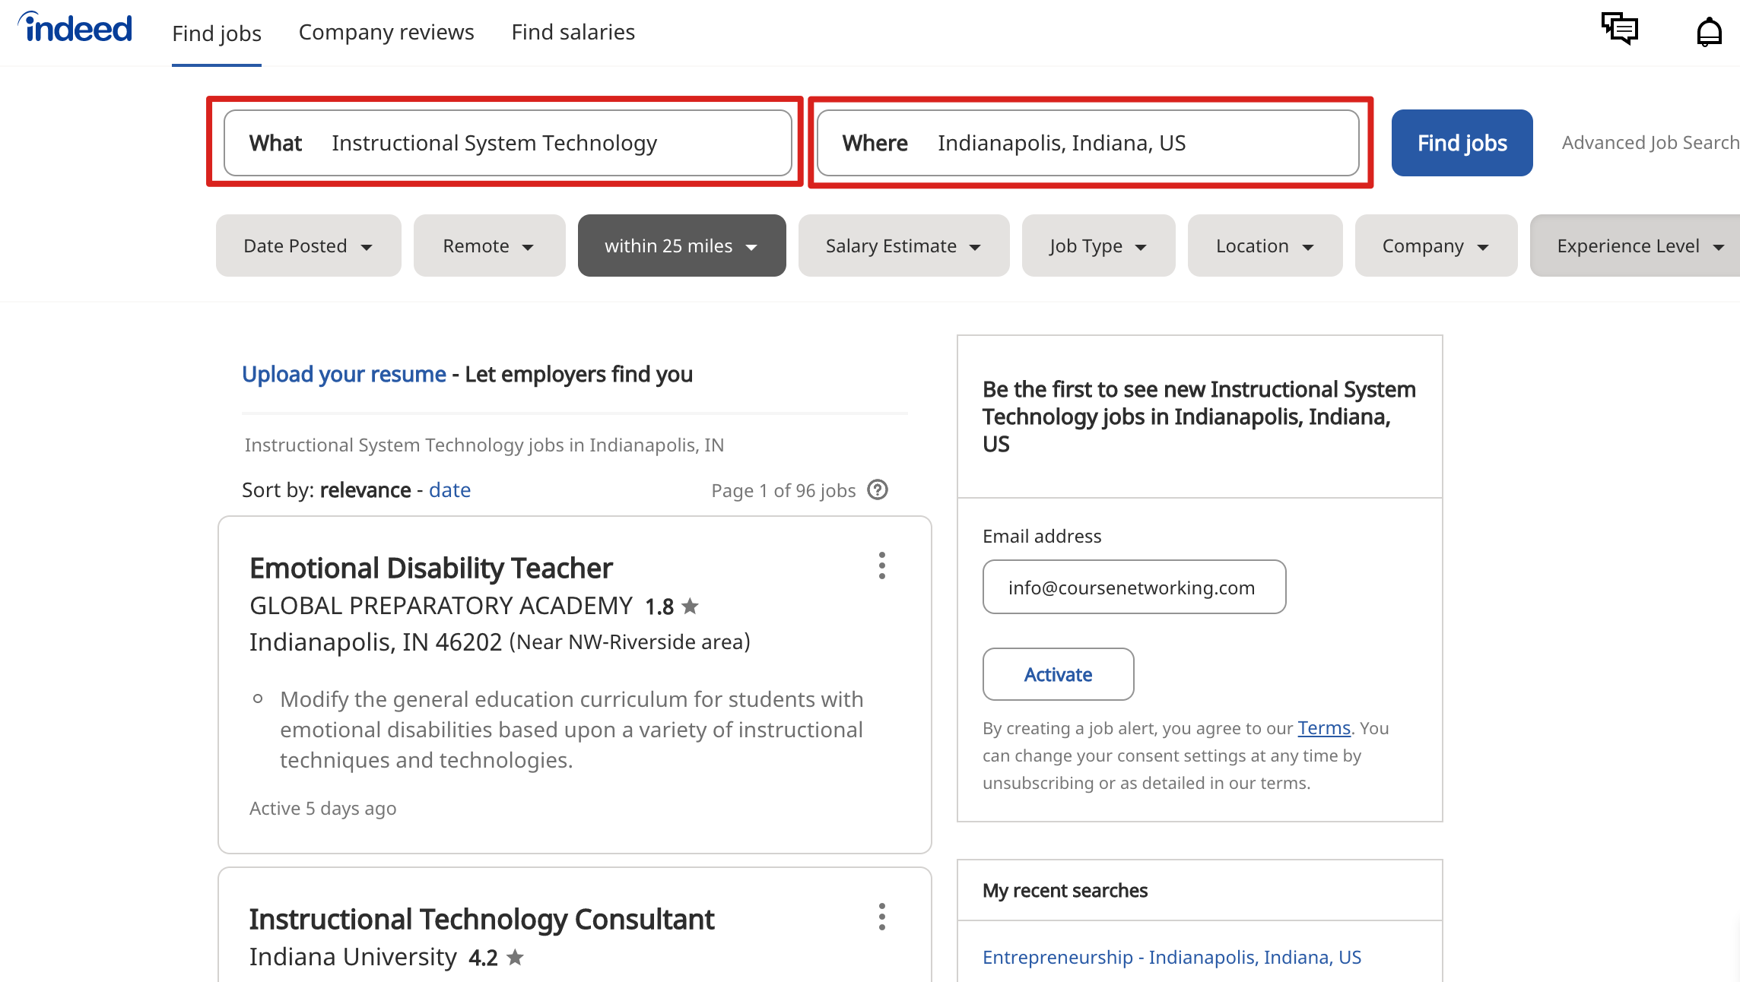Click the Where location field
1740x982 pixels.
pyautogui.click(x=1087, y=143)
